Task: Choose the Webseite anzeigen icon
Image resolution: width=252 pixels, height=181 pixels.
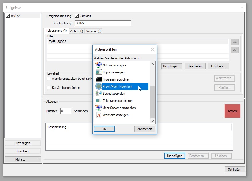Action: [x=98, y=115]
